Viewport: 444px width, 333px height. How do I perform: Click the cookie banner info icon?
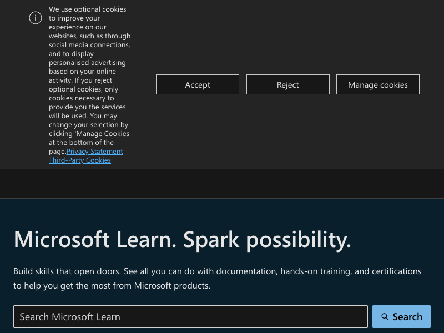pyautogui.click(x=36, y=18)
